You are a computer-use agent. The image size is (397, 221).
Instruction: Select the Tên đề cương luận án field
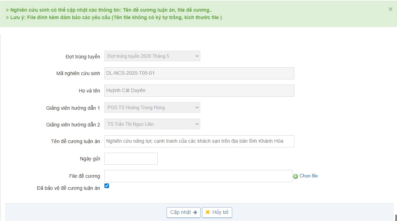point(199,141)
